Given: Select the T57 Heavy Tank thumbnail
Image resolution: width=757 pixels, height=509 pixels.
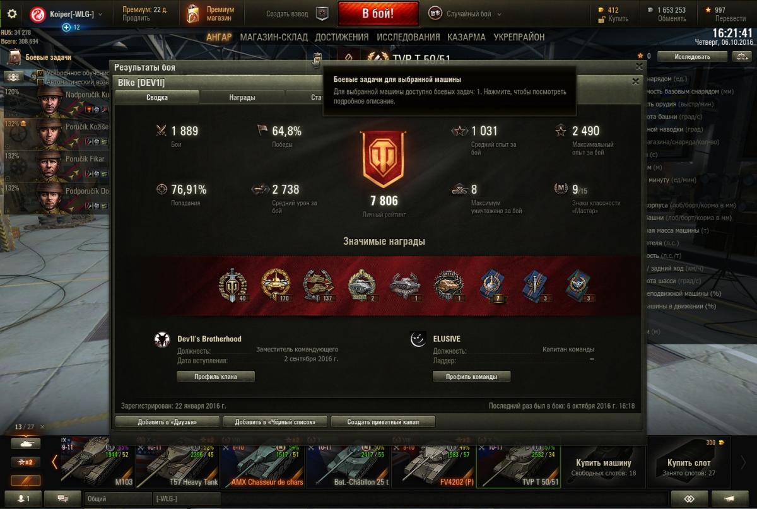Looking at the screenshot, I should (x=178, y=465).
